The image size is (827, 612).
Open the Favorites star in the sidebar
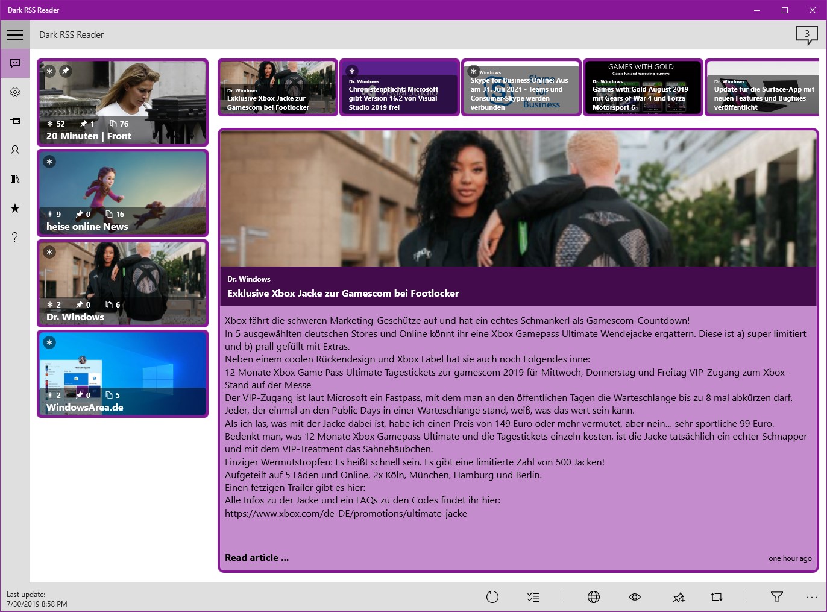point(15,208)
